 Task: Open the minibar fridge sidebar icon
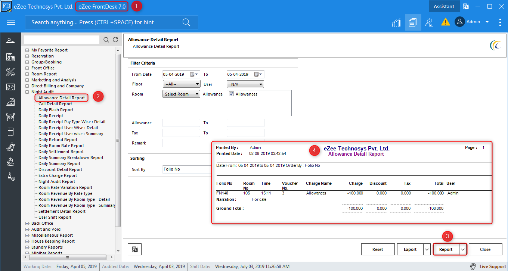[x=10, y=132]
